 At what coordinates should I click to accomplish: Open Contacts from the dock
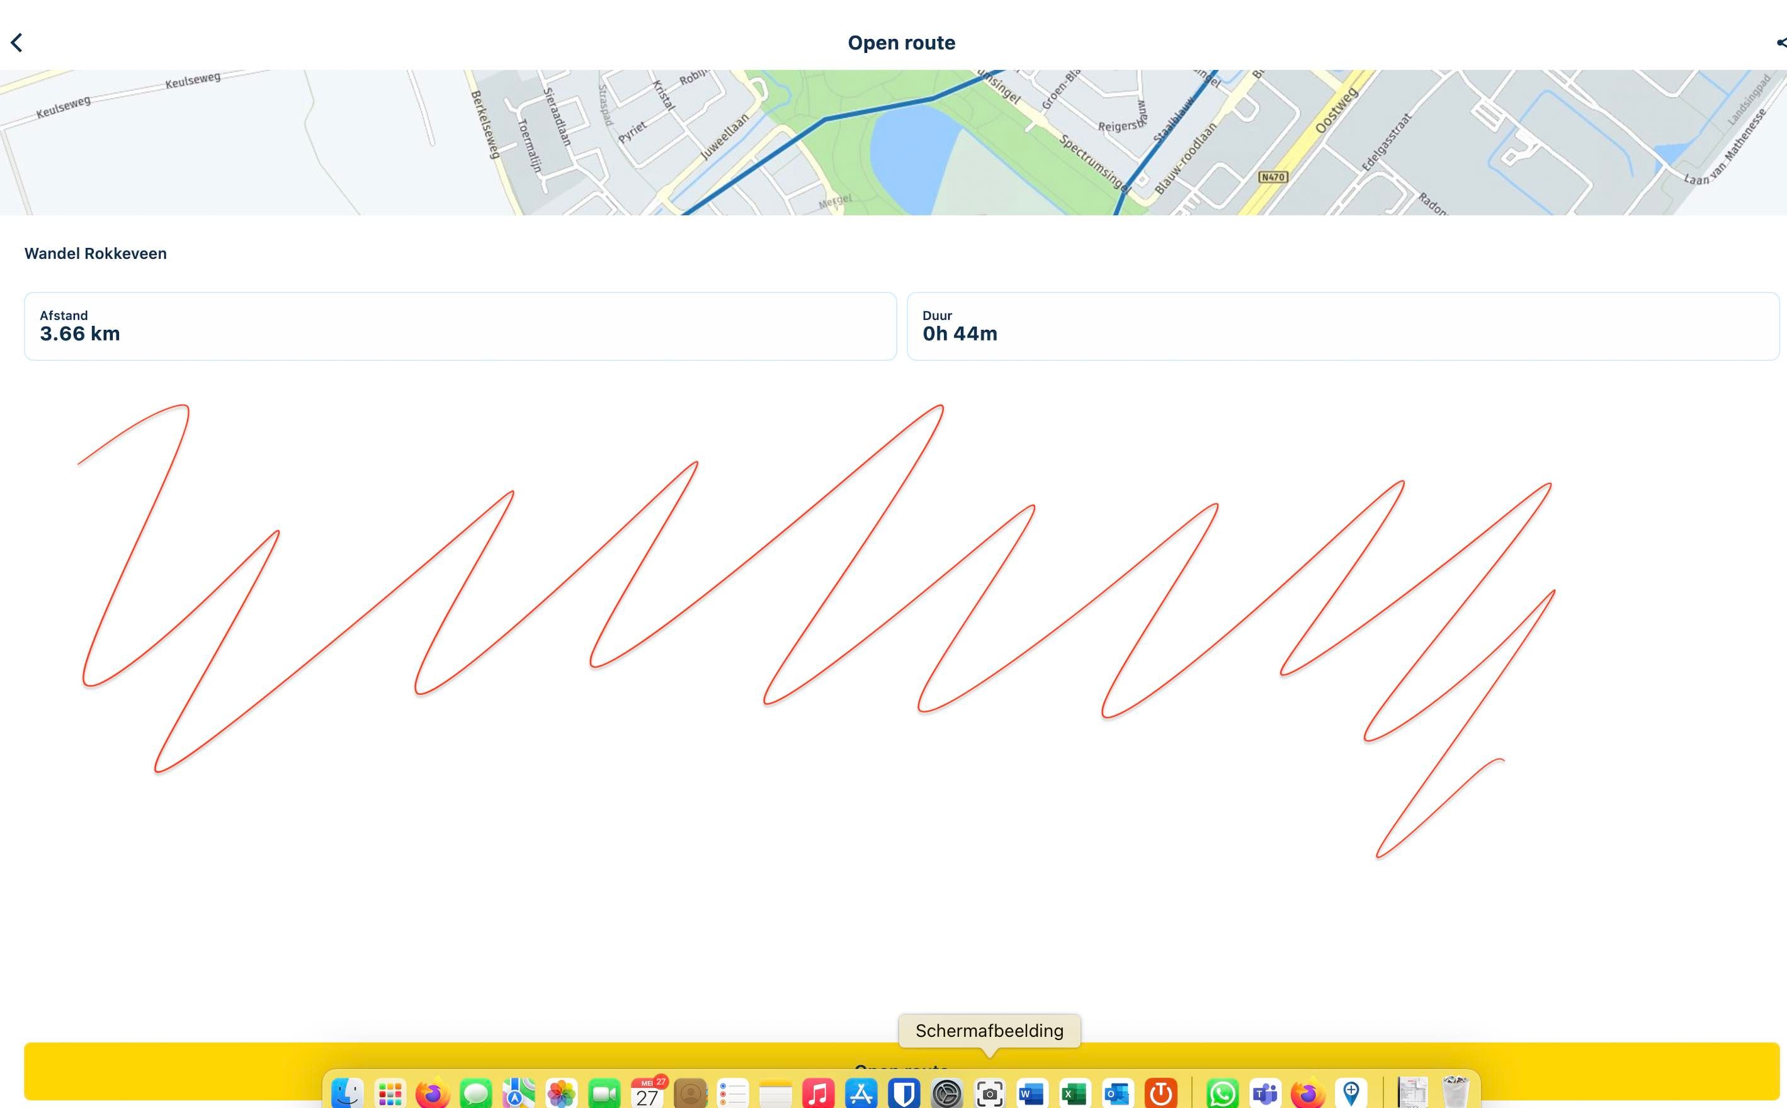click(689, 1094)
